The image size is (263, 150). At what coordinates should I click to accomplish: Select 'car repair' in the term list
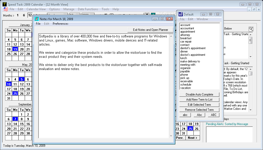(x=186, y=42)
